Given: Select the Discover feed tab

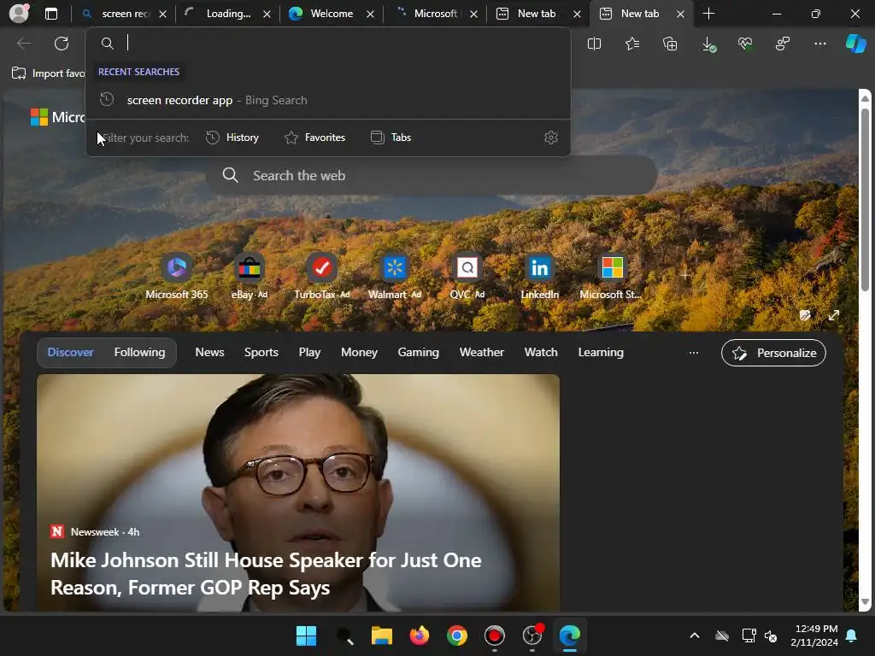Looking at the screenshot, I should pos(70,353).
